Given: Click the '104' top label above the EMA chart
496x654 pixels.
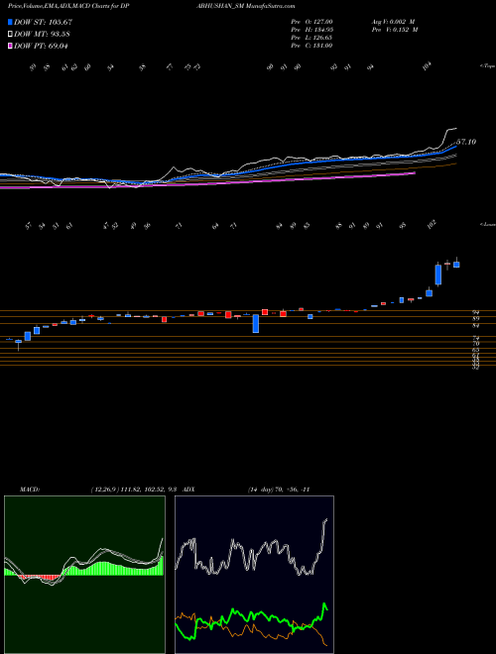Looking at the screenshot, I should tap(427, 66).
